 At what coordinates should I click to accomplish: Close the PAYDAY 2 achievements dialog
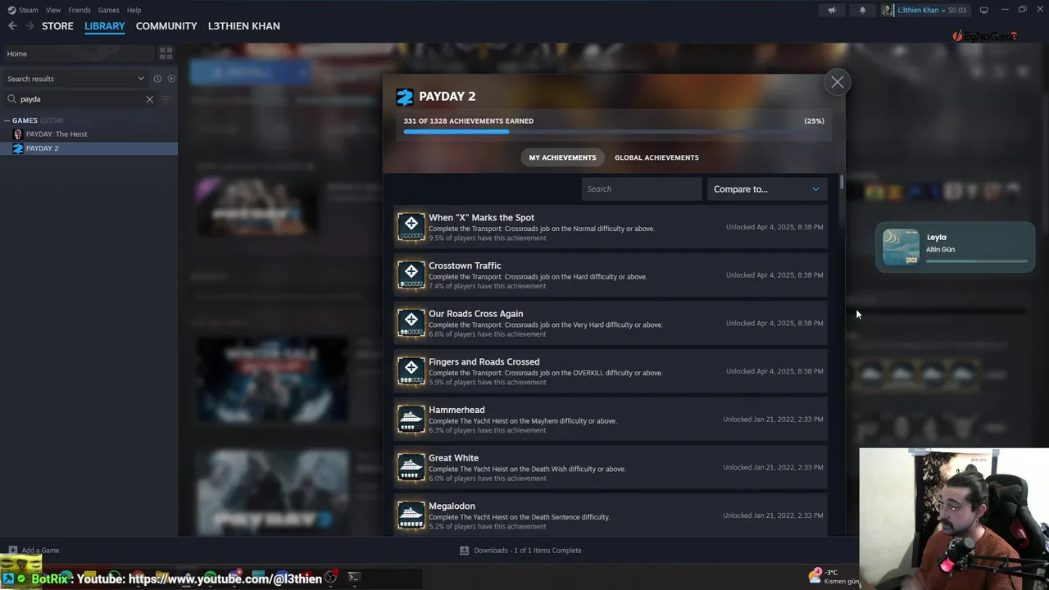click(x=837, y=82)
